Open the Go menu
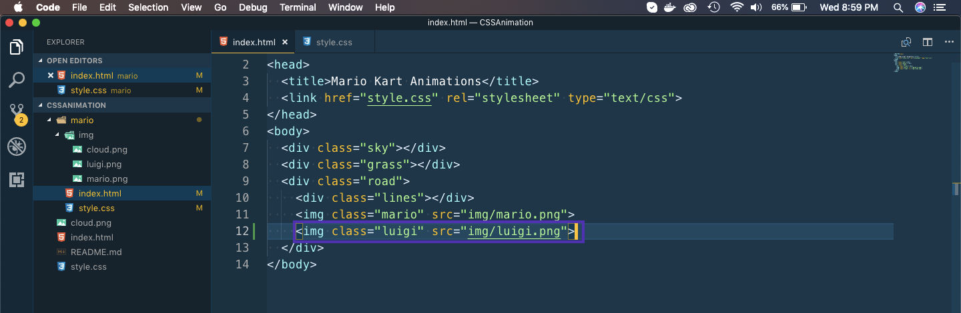The height and width of the screenshot is (313, 961). click(x=220, y=7)
